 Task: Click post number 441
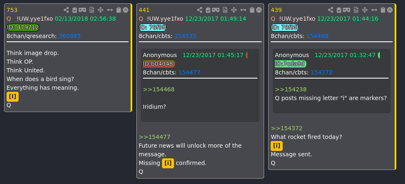(144, 10)
